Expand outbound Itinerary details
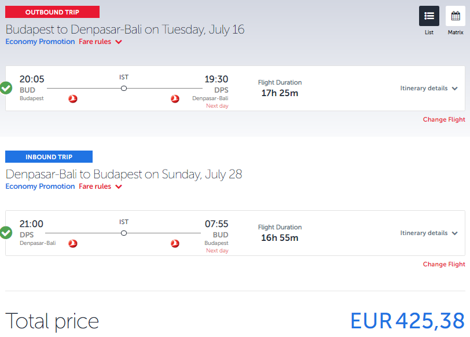The width and height of the screenshot is (470, 337). pyautogui.click(x=429, y=88)
